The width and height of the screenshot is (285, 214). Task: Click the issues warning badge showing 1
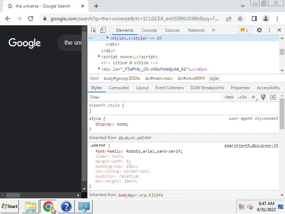(x=244, y=30)
